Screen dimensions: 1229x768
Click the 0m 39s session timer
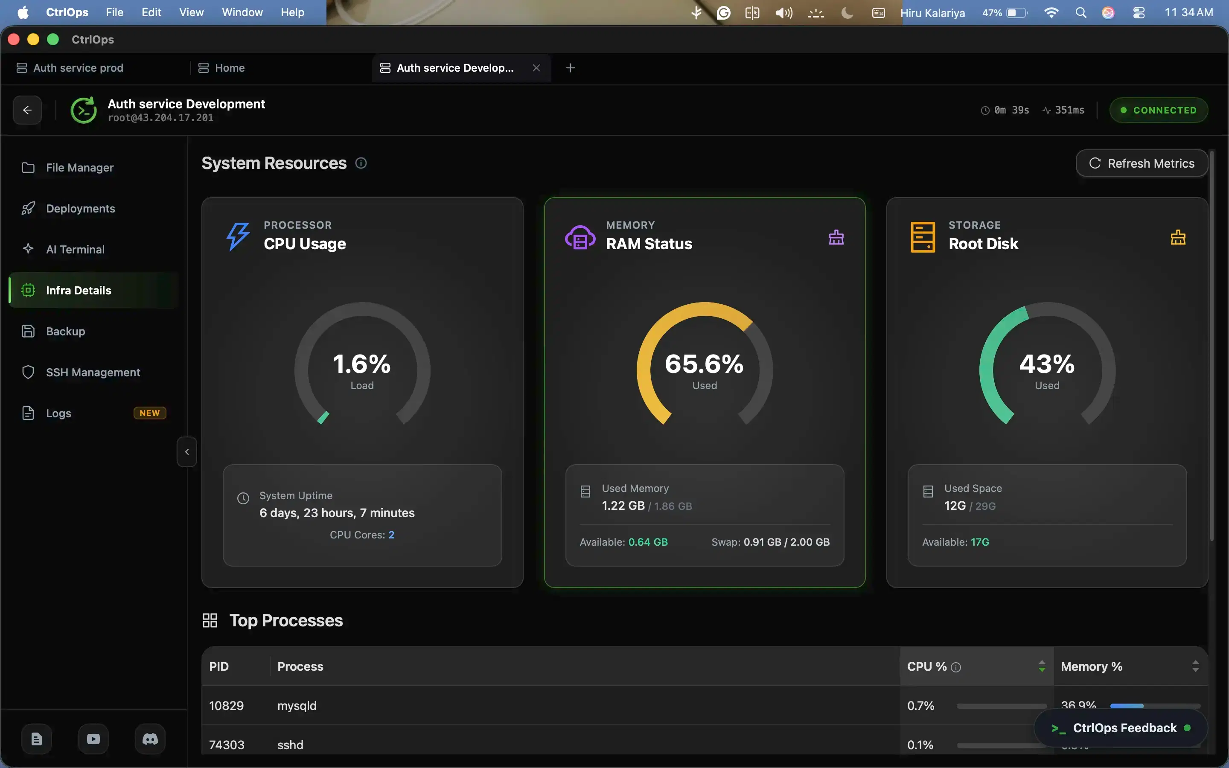(x=1005, y=110)
